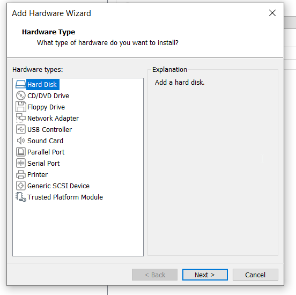The width and height of the screenshot is (296, 295).
Task: Select the Serial Port icon
Action: 20,163
